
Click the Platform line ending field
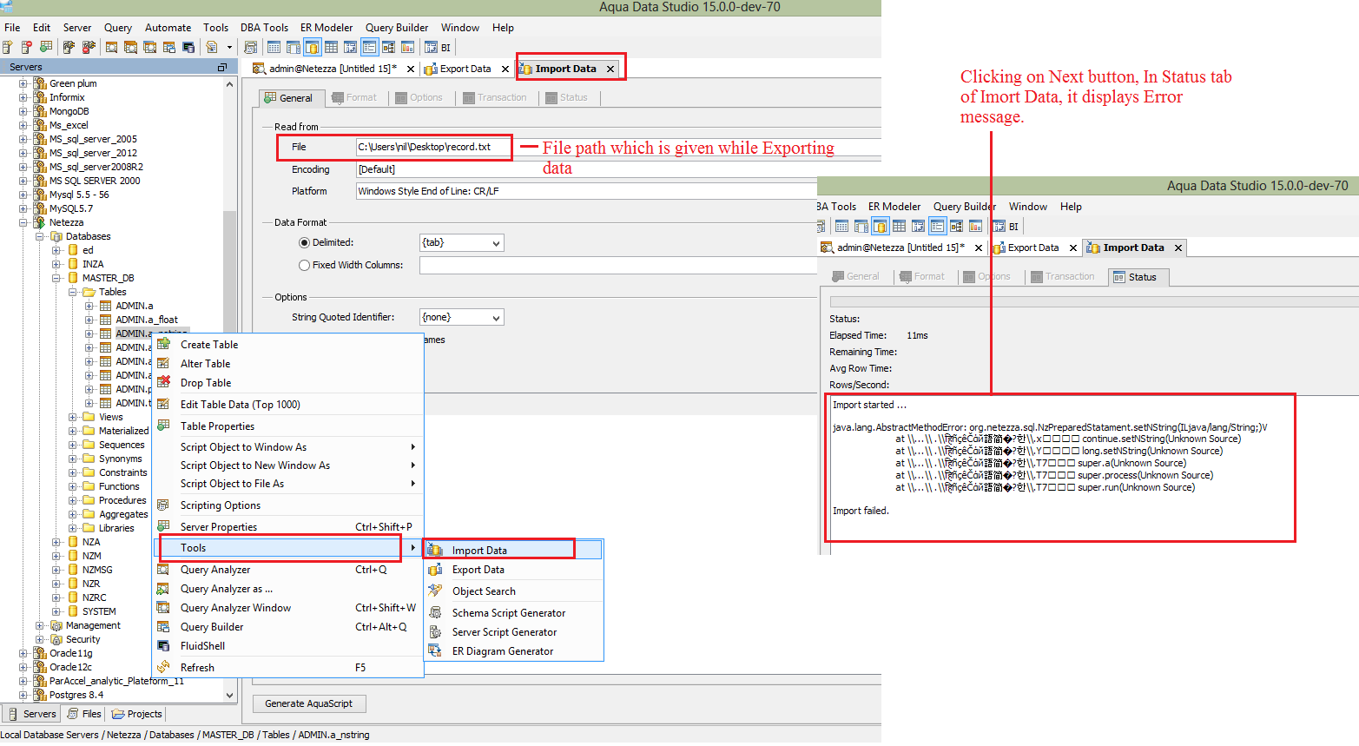(587, 191)
